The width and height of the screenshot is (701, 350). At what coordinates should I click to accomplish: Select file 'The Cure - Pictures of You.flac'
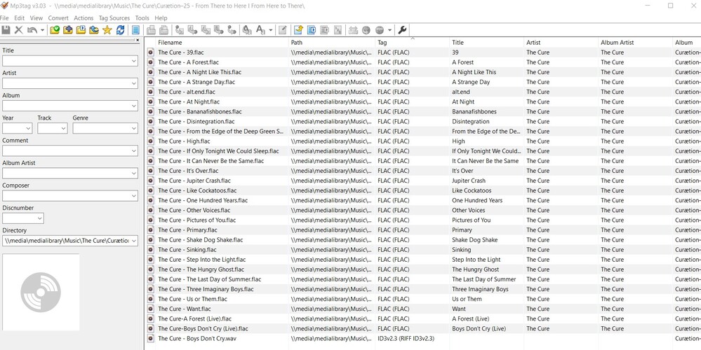pos(196,220)
